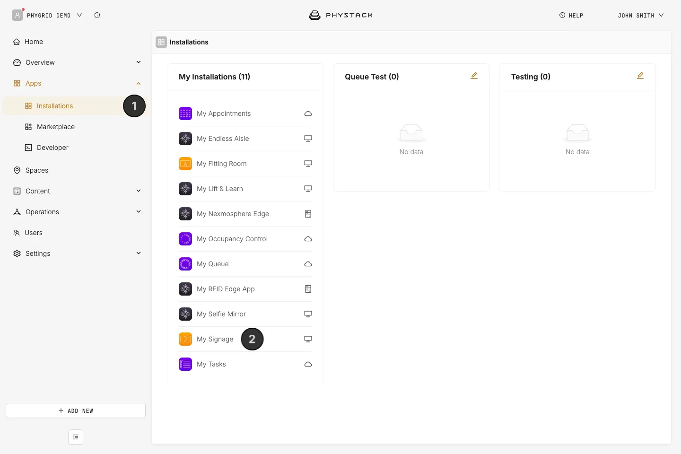Click the Installations icon in the page header
Image resolution: width=681 pixels, height=454 pixels.
(x=161, y=42)
